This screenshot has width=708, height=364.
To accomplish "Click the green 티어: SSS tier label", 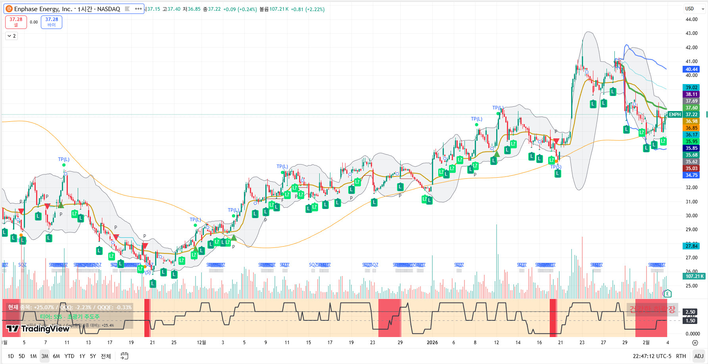I will pos(70,316).
